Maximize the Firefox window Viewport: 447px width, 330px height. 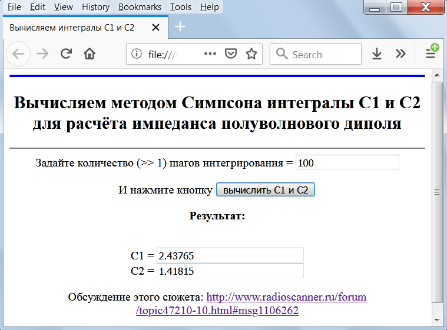pos(396,8)
